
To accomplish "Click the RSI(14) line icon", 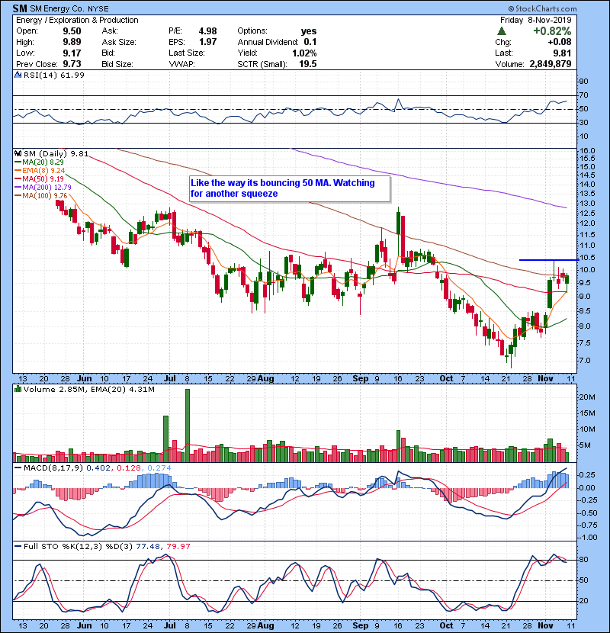I will point(18,75).
